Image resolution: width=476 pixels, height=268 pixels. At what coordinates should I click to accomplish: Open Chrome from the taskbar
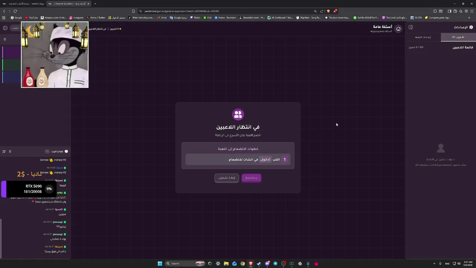click(x=242, y=264)
